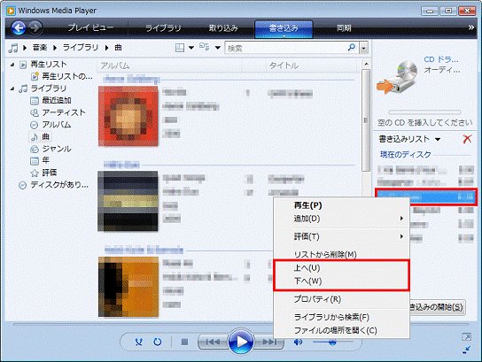Sort by the アルバム column header
The image size is (482, 362).
(x=170, y=65)
